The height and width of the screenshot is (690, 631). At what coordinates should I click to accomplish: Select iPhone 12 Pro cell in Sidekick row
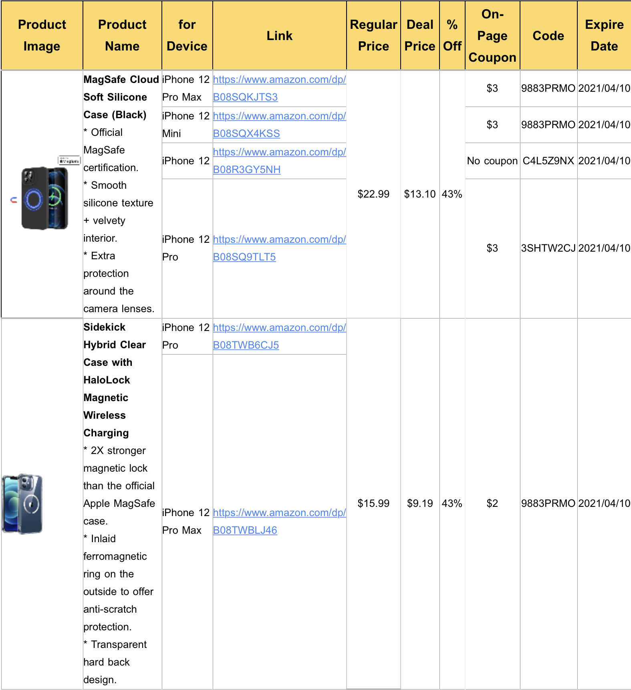(x=187, y=336)
